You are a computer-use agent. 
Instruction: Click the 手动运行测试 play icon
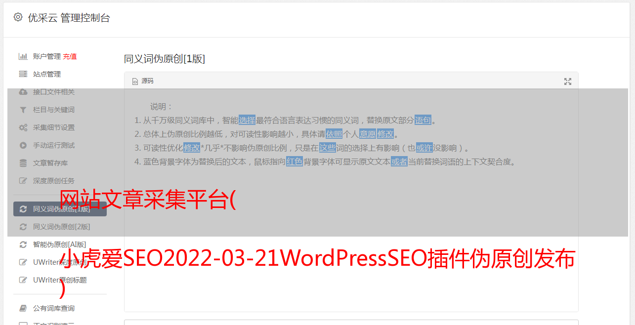23,145
